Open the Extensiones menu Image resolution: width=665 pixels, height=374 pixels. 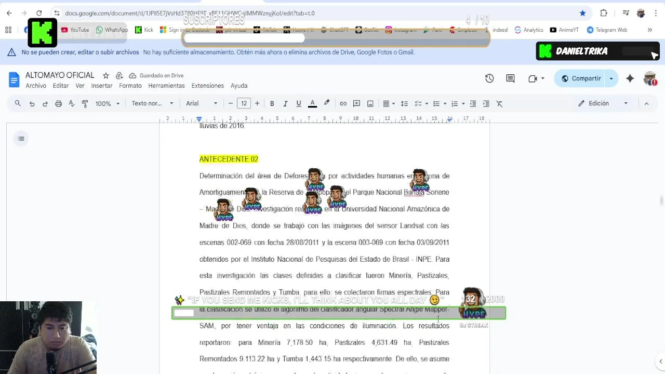(208, 86)
